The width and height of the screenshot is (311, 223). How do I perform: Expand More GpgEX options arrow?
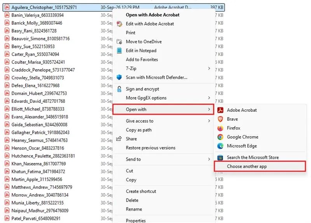(209, 98)
